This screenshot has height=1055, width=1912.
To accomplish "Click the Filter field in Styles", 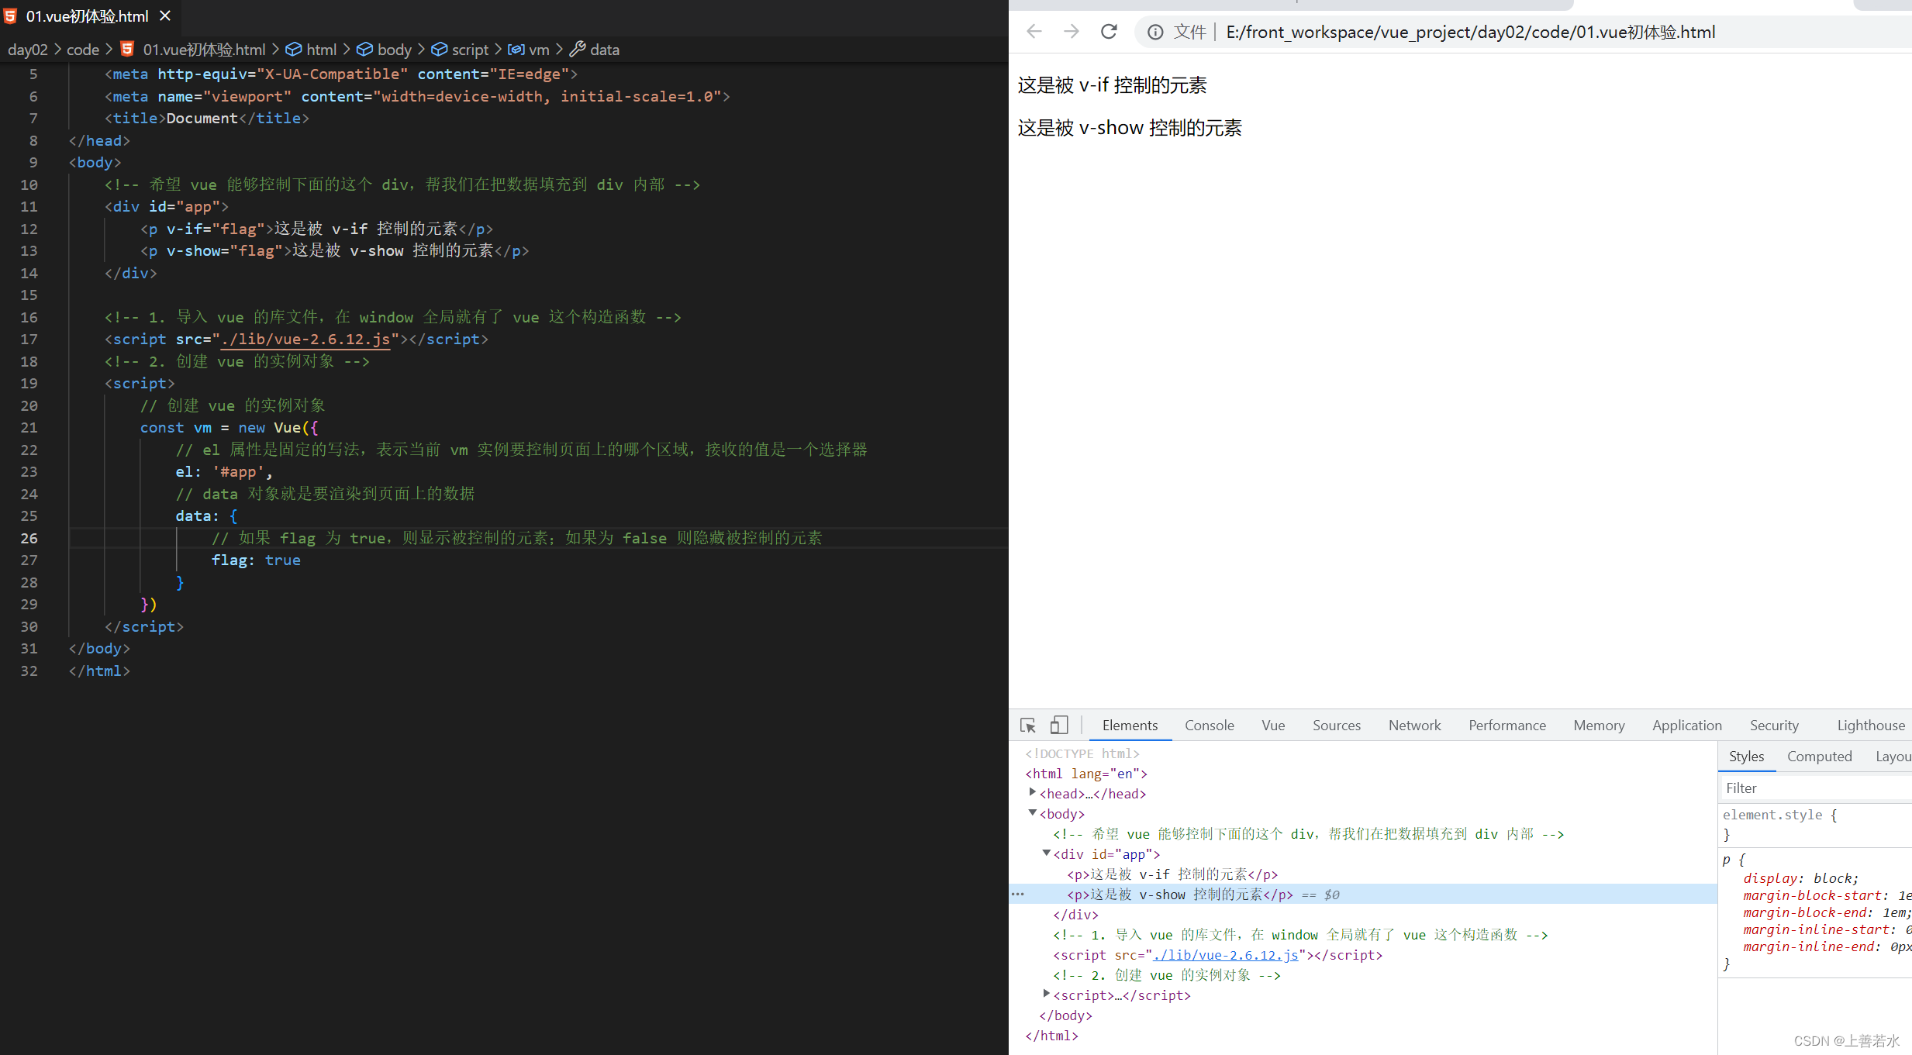I will click(x=1814, y=788).
